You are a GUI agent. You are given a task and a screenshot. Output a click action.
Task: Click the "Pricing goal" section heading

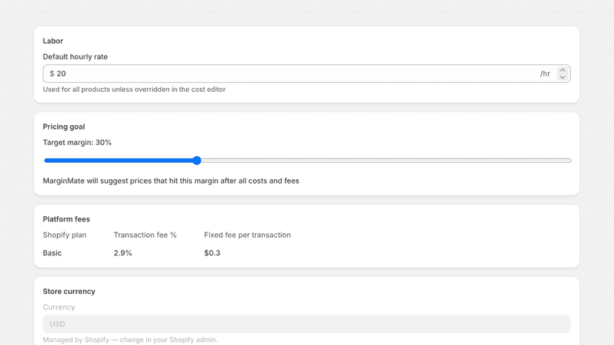coord(64,127)
